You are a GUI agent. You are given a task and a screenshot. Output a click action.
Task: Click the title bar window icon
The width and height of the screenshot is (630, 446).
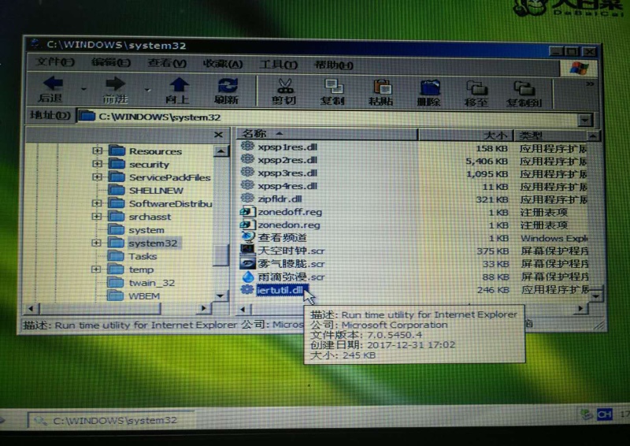point(35,43)
